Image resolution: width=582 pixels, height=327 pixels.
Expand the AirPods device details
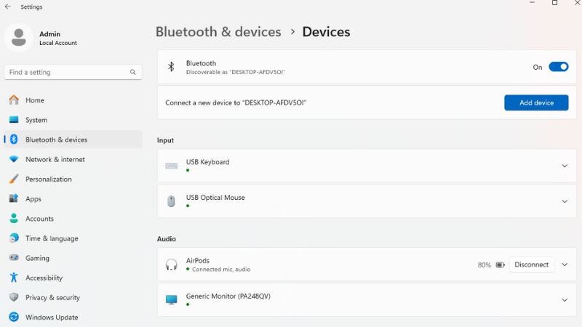[565, 265]
